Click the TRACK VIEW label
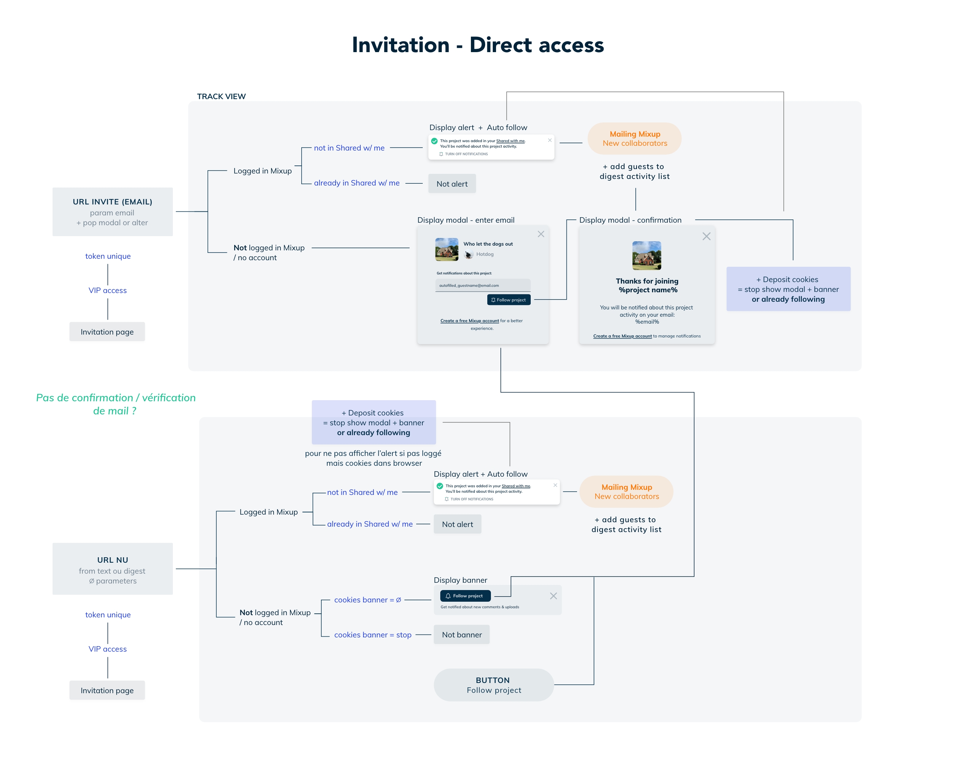Image resolution: width=956 pixels, height=777 pixels. (221, 96)
